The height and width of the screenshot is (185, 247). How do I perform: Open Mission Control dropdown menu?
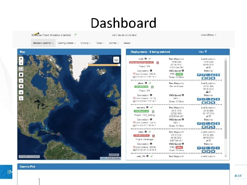pyautogui.click(x=43, y=43)
